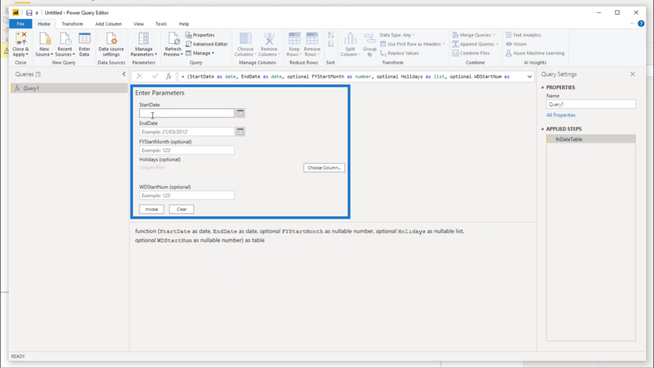Click the Clear button
Screen dimensions: 654x368
181,210
